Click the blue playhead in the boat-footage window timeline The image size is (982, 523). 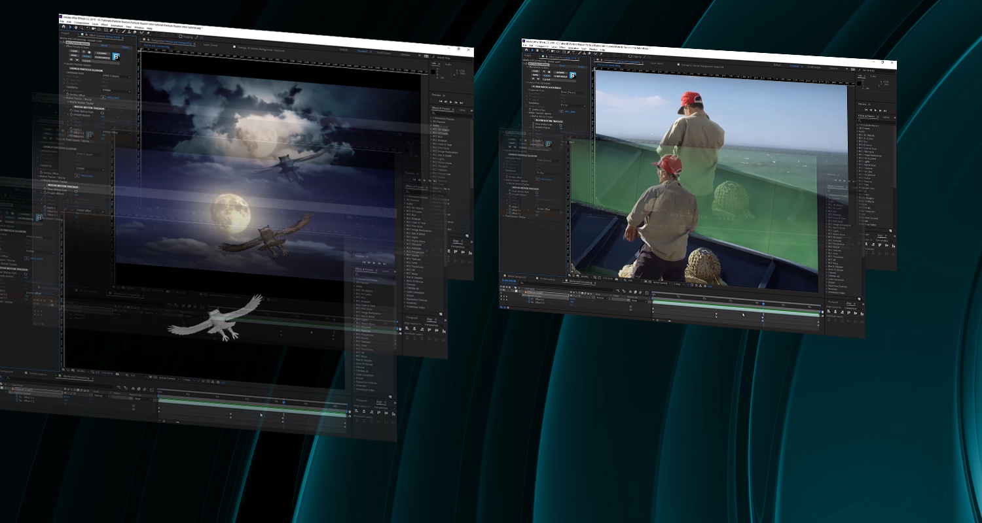tap(763, 303)
